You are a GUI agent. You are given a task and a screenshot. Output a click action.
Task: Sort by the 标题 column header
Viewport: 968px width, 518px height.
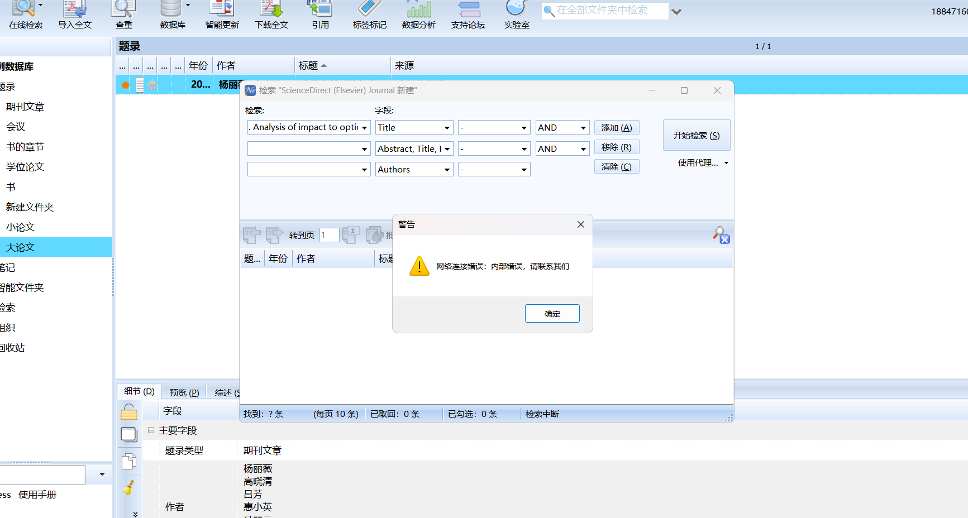coord(342,65)
